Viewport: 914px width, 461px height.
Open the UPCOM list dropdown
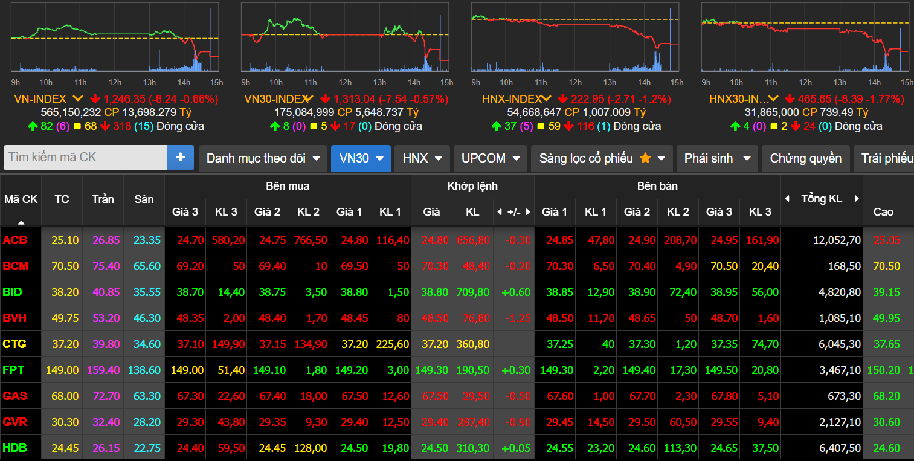(491, 158)
